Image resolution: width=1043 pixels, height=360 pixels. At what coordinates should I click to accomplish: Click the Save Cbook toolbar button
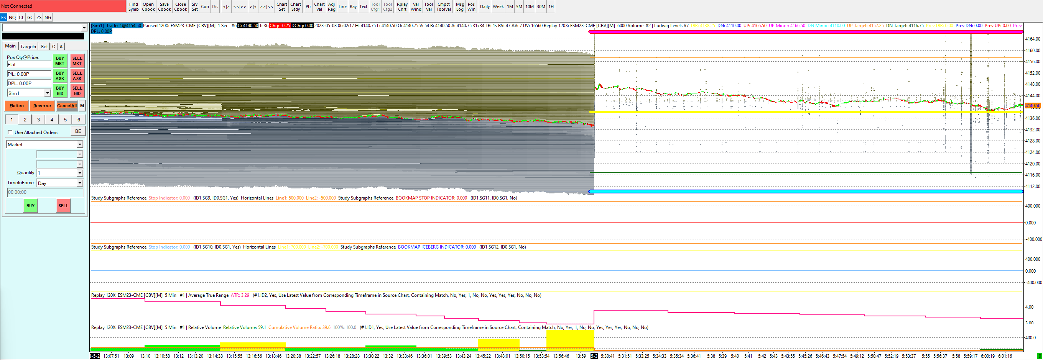pyautogui.click(x=165, y=7)
